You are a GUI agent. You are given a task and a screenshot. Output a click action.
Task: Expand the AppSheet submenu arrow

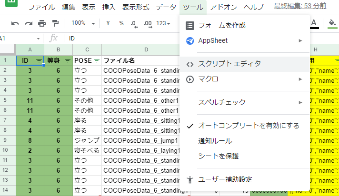coord(300,40)
